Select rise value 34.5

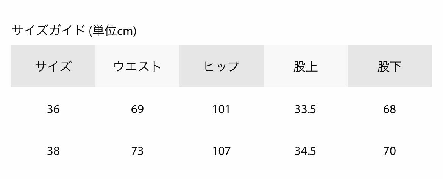pos(305,151)
